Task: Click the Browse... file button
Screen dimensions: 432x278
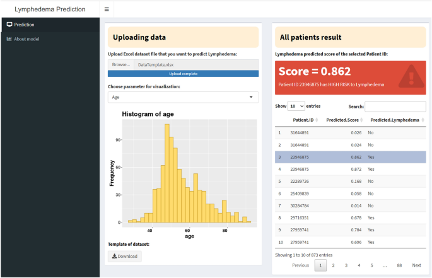Action: click(121, 65)
